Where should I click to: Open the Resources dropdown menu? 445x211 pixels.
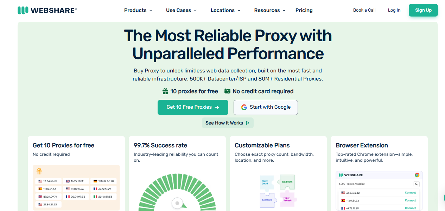pos(270,10)
